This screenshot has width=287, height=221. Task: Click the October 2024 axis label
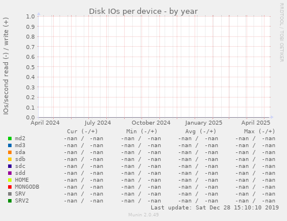[151, 123]
